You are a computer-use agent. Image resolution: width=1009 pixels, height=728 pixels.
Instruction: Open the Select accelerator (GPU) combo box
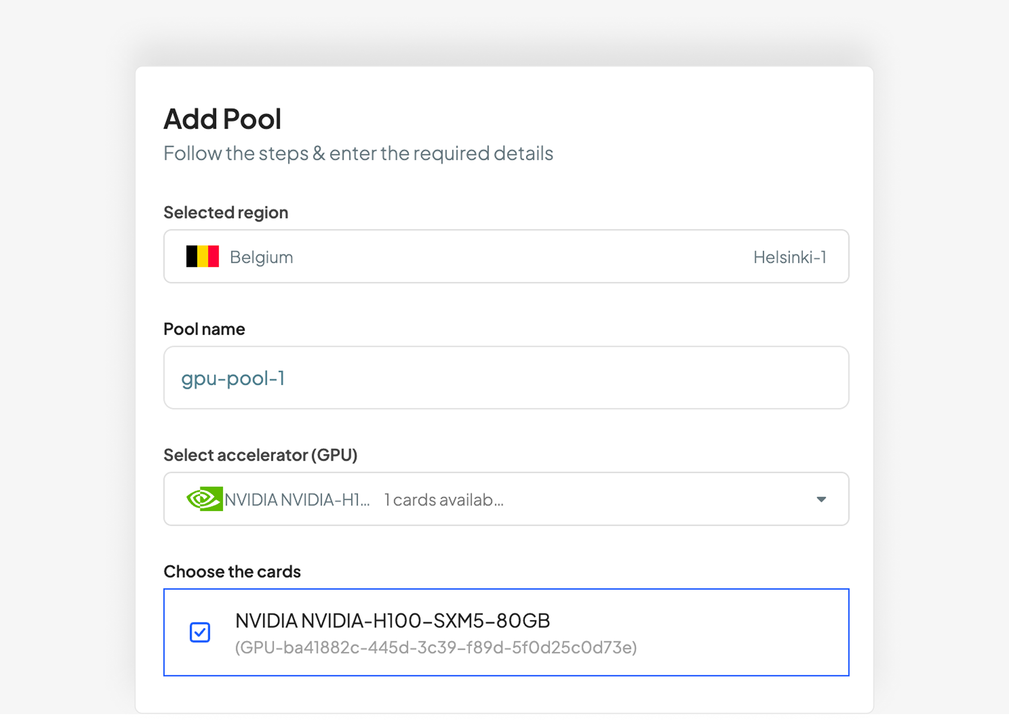(506, 499)
